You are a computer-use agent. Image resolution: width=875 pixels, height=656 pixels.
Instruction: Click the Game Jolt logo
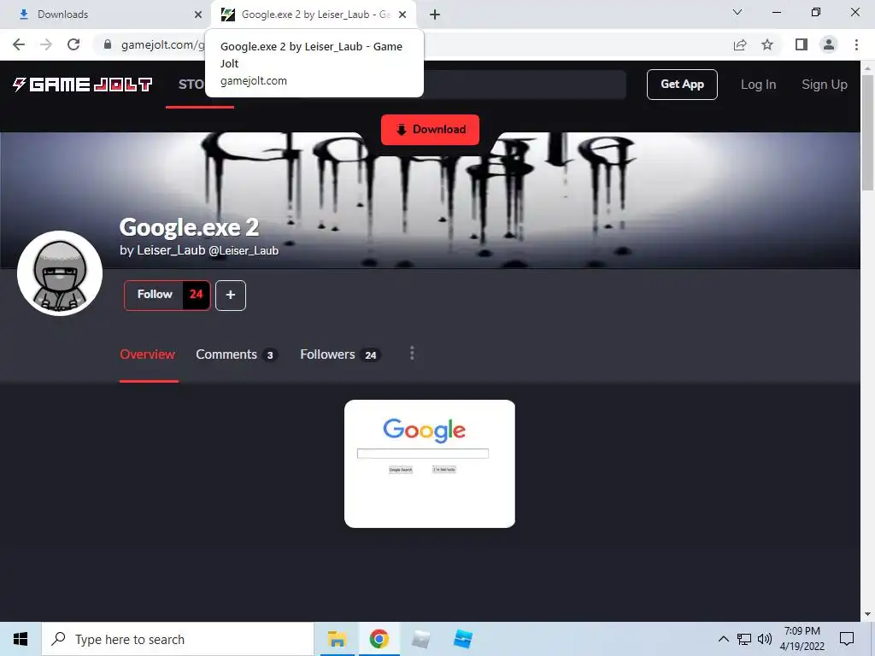click(x=83, y=85)
